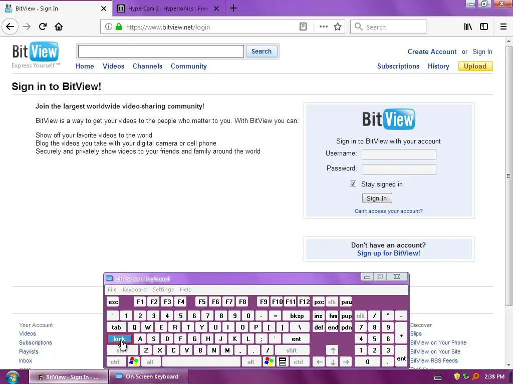
Task: Show the Firefox sidebars icon
Action: [x=484, y=27]
